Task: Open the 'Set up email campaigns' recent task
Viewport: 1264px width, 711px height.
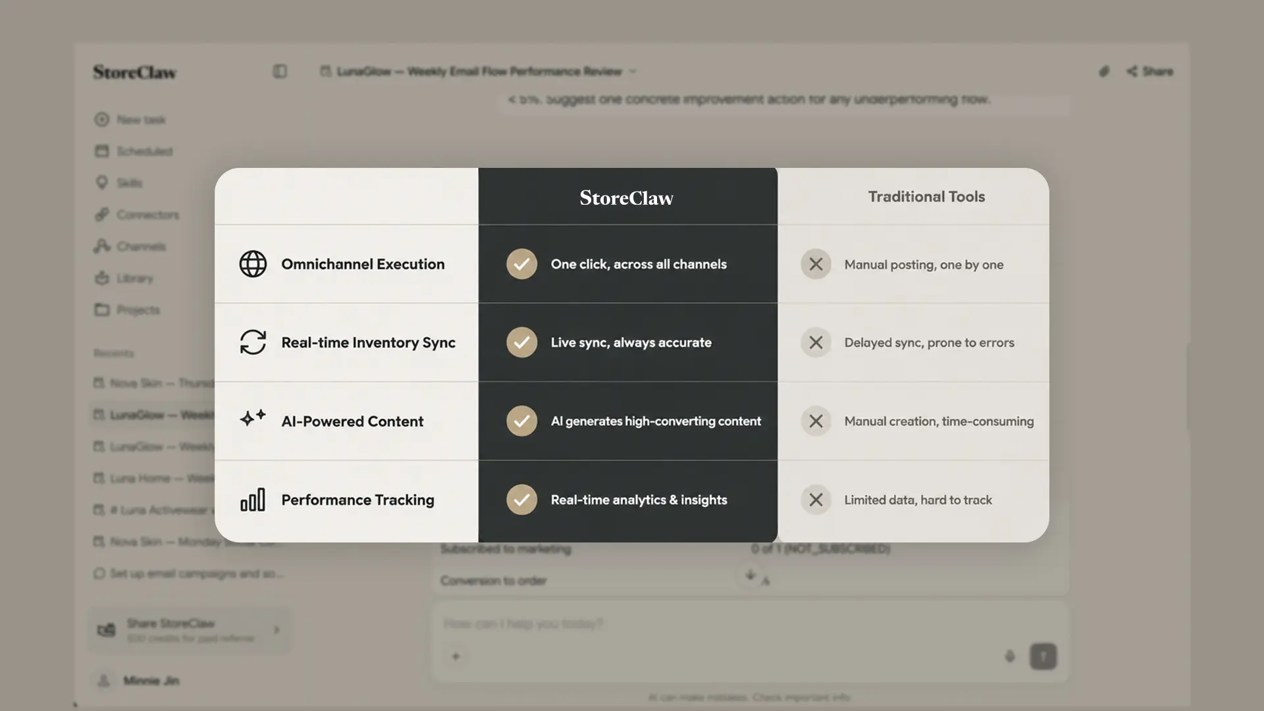Action: click(x=189, y=573)
